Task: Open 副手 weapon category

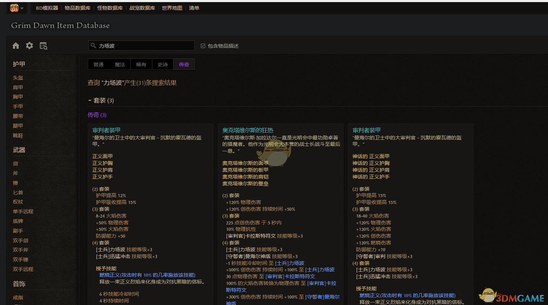Action: [x=18, y=231]
